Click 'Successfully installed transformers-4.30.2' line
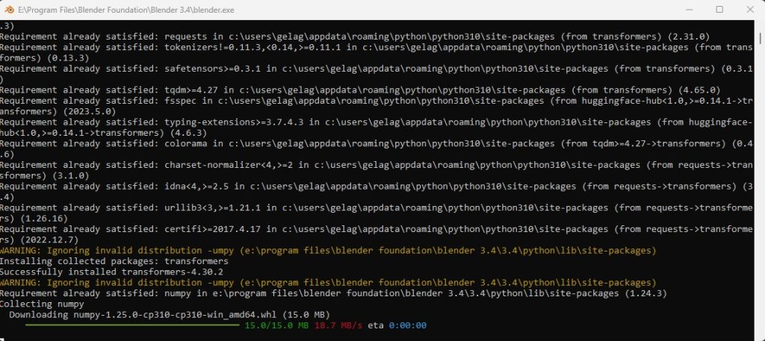765x341 pixels. [x=112, y=272]
